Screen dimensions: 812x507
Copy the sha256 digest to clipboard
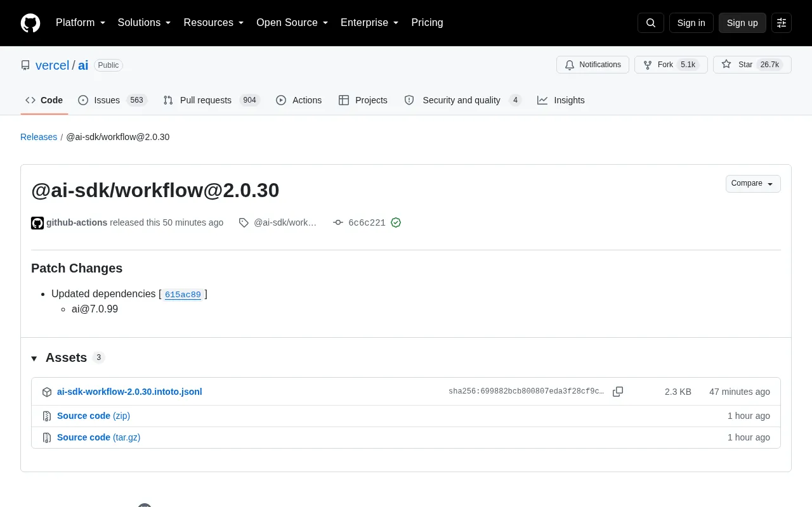[618, 392]
